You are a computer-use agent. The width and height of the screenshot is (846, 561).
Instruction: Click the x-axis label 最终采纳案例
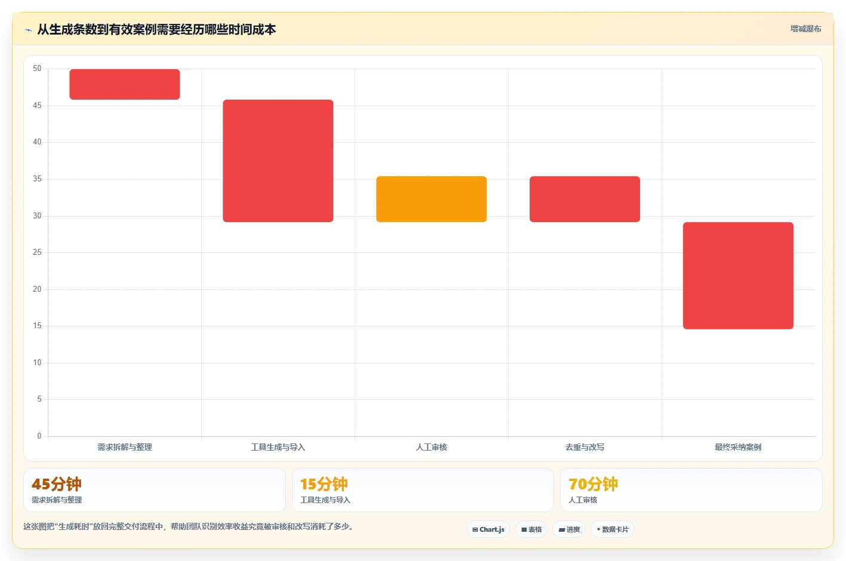739,447
